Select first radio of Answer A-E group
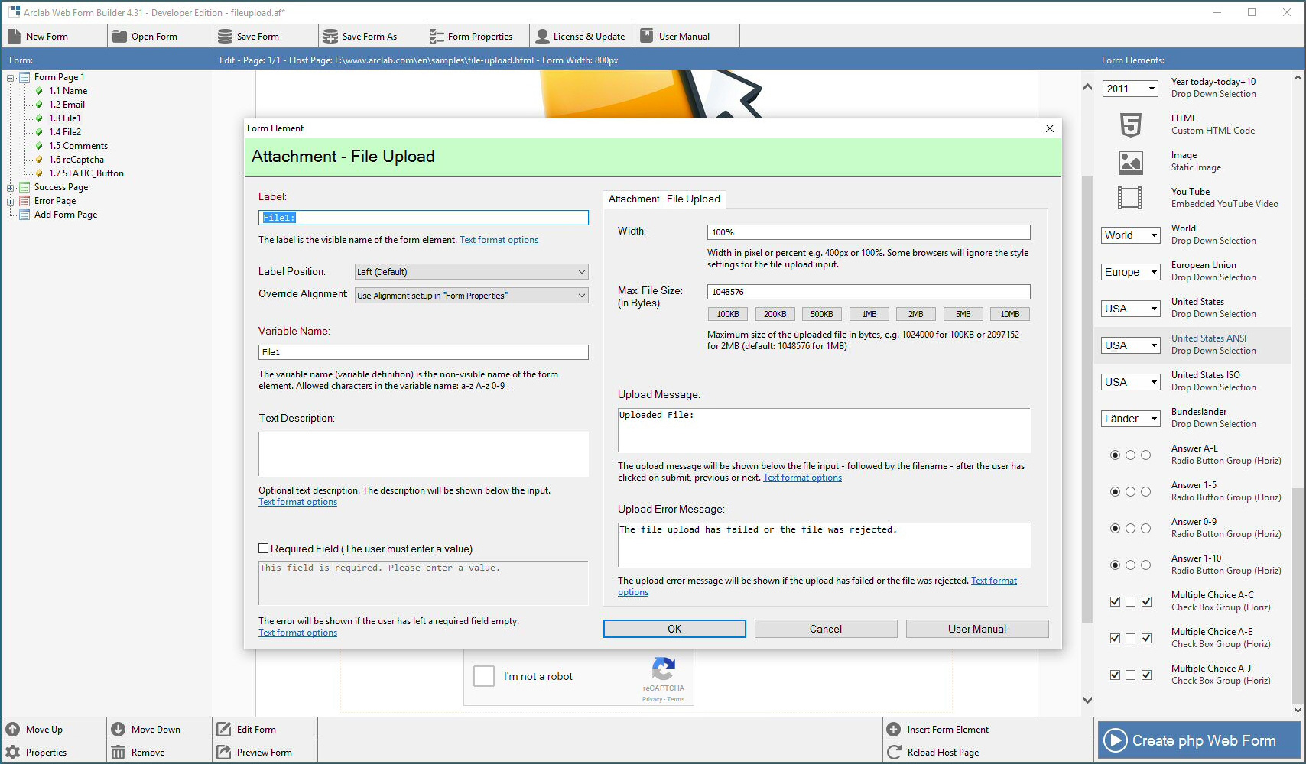1306x764 pixels. (1115, 455)
